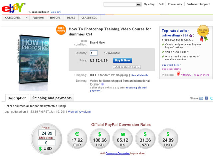Image resolution: width=213 pixels, height=159 pixels.
Task: Click the red ABSOLUT store icon
Action: (x=178, y=74)
